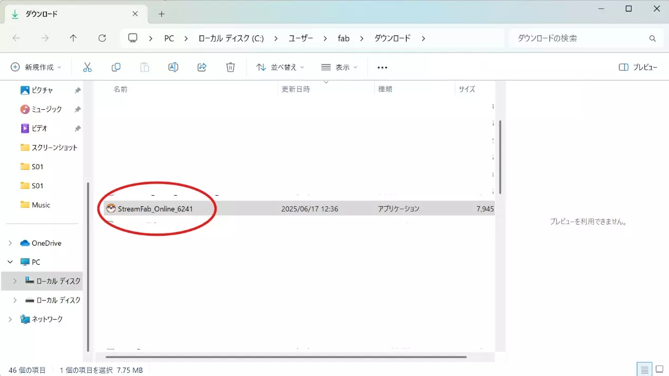Click ダウンロード in the breadcrumb
The height and width of the screenshot is (376, 669).
pos(393,38)
